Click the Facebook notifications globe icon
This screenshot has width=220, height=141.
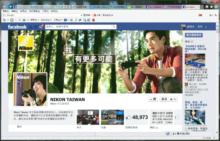pos(41,26)
